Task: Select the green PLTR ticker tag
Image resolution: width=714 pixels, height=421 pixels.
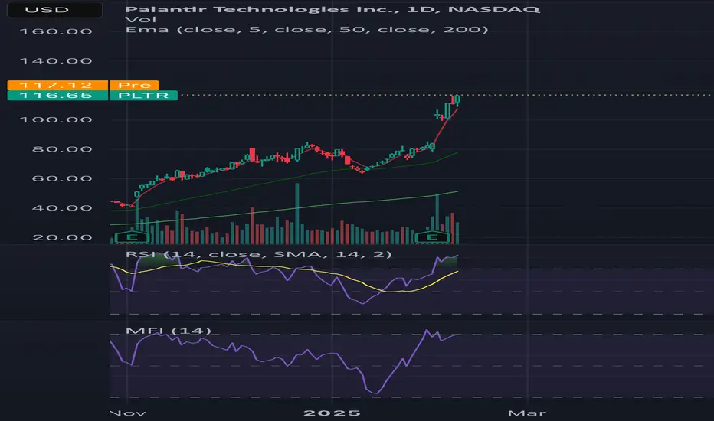Action: tap(143, 95)
